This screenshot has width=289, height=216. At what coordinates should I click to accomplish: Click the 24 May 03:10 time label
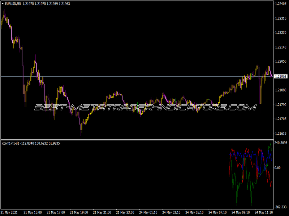(171, 212)
